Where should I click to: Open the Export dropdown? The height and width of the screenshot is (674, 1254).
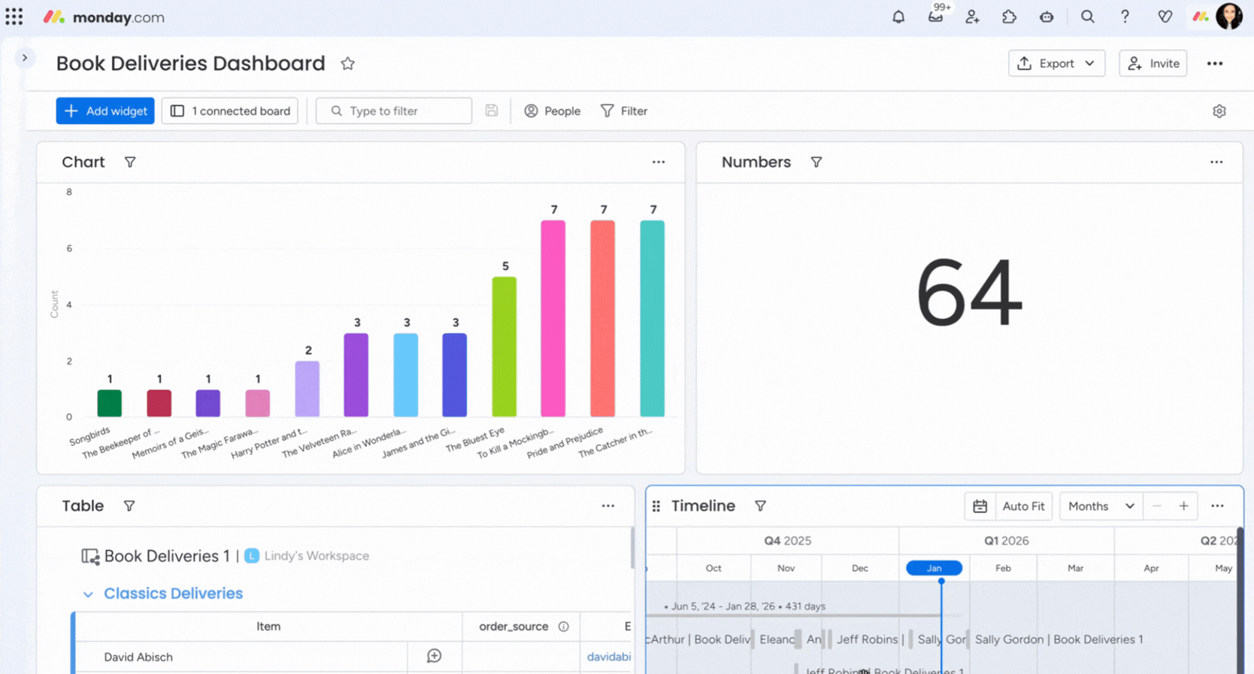point(1056,64)
